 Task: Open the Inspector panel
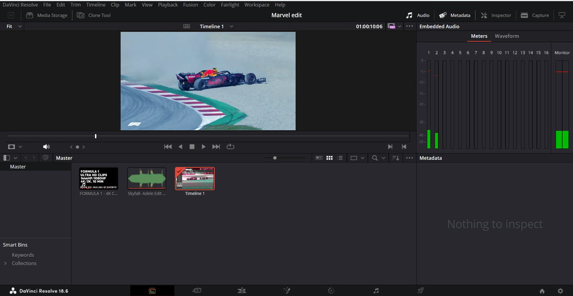click(x=496, y=15)
